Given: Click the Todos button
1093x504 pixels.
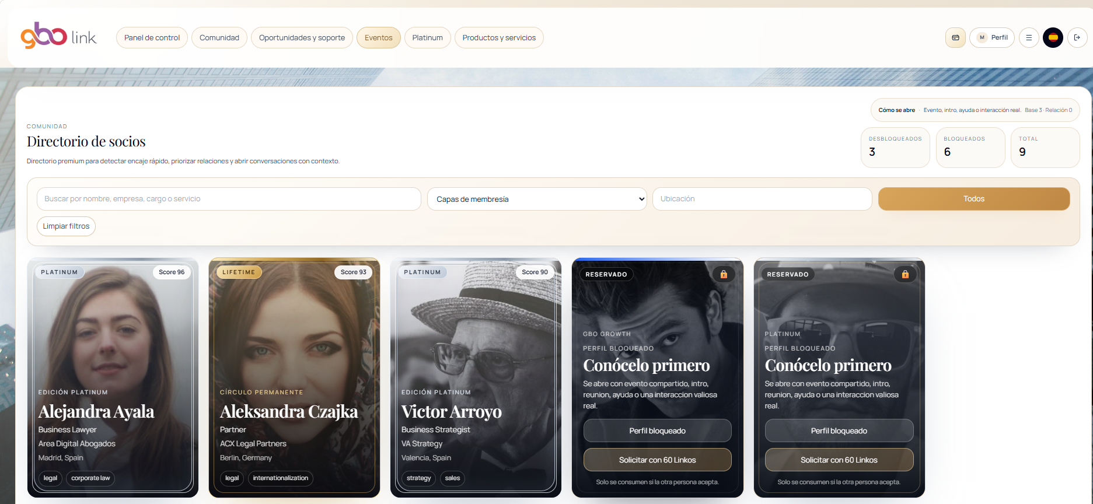Looking at the screenshot, I should (x=974, y=199).
